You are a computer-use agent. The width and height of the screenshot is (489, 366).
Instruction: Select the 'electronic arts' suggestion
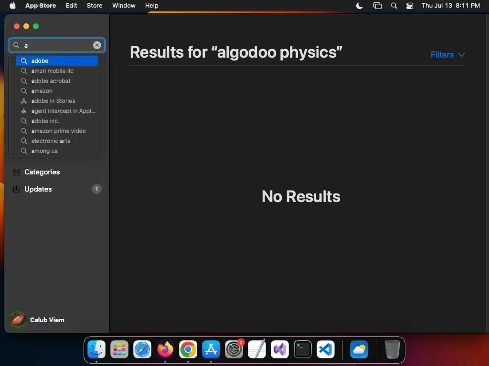57,141
